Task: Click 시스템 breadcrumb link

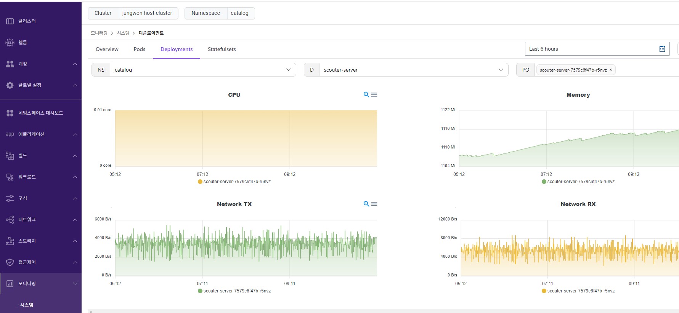Action: click(x=123, y=33)
